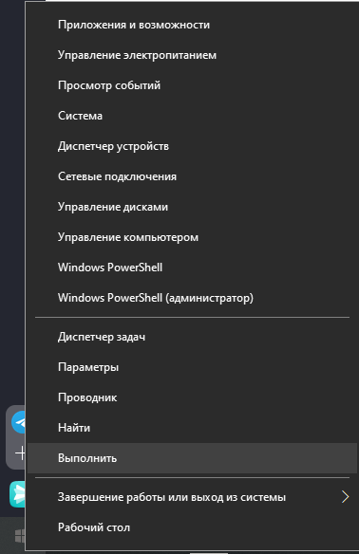Viewport: 359px width, 554px height.
Task: Open Диспетчер задач
Action: (x=102, y=337)
